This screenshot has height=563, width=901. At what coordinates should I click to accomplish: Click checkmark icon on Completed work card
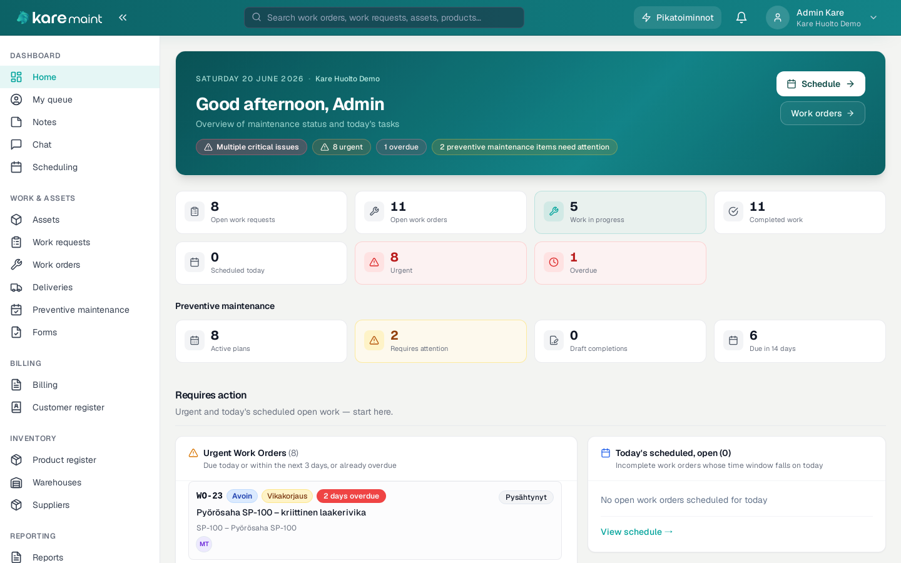point(733,211)
